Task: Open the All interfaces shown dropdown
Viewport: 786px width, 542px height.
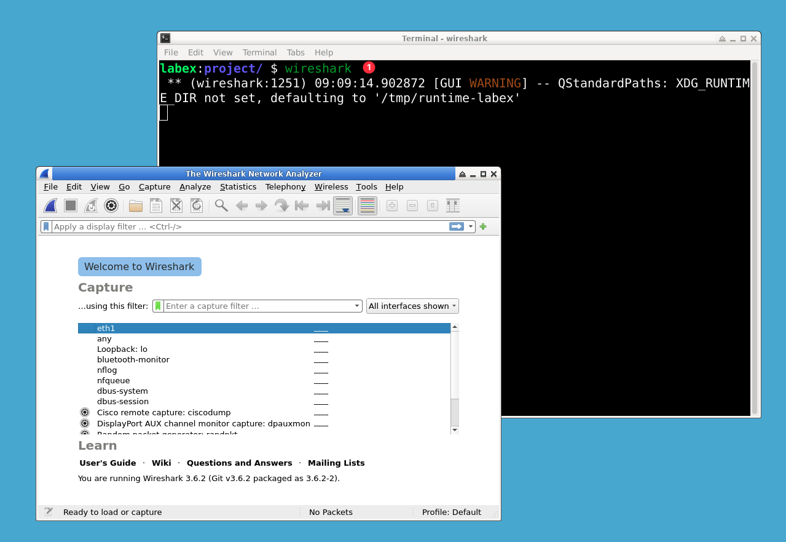Action: [412, 306]
